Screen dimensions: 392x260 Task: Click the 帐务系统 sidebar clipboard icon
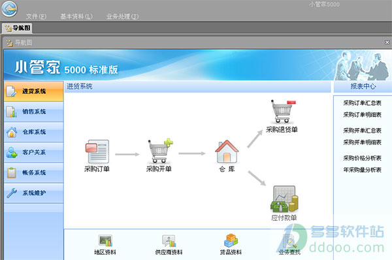(x=12, y=172)
